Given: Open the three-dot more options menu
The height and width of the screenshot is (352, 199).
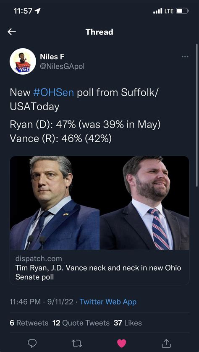Looking at the screenshot, I should click(185, 57).
